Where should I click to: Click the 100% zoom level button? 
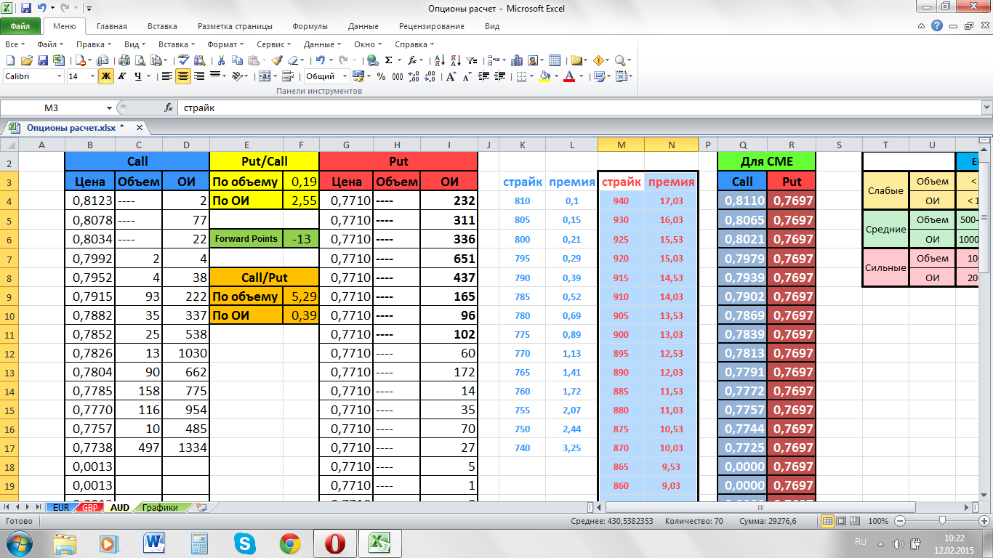click(x=879, y=521)
